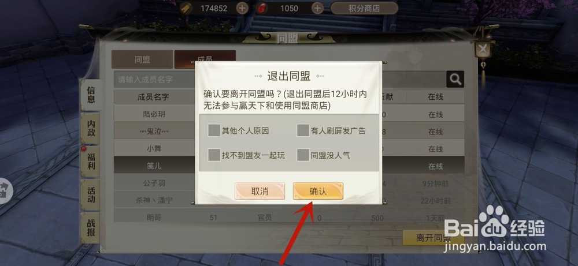578x266 pixels.
Task: Close the alliance panel with the X lantern
Action: click(x=483, y=48)
